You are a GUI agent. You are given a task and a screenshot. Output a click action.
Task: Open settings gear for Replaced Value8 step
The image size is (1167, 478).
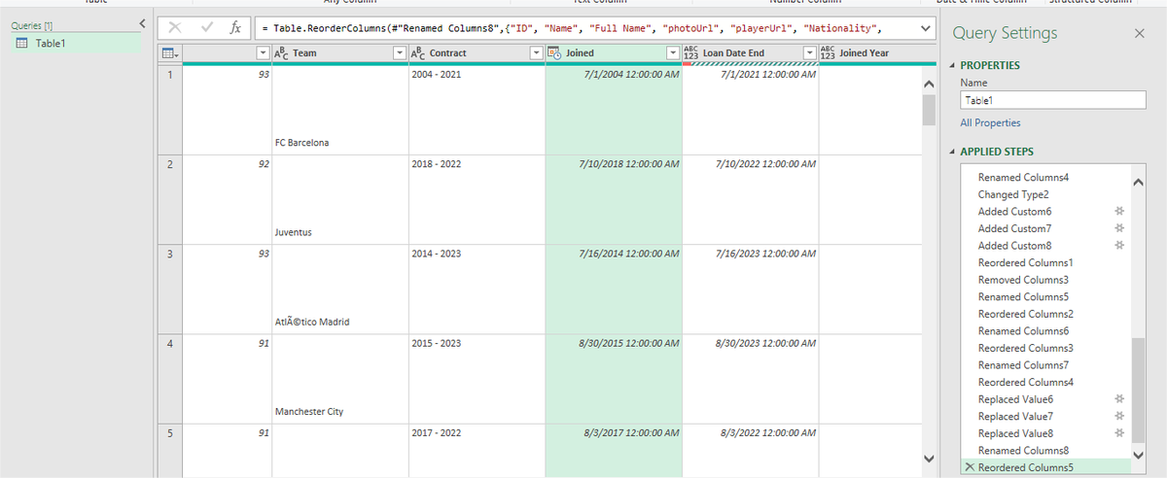(x=1118, y=433)
